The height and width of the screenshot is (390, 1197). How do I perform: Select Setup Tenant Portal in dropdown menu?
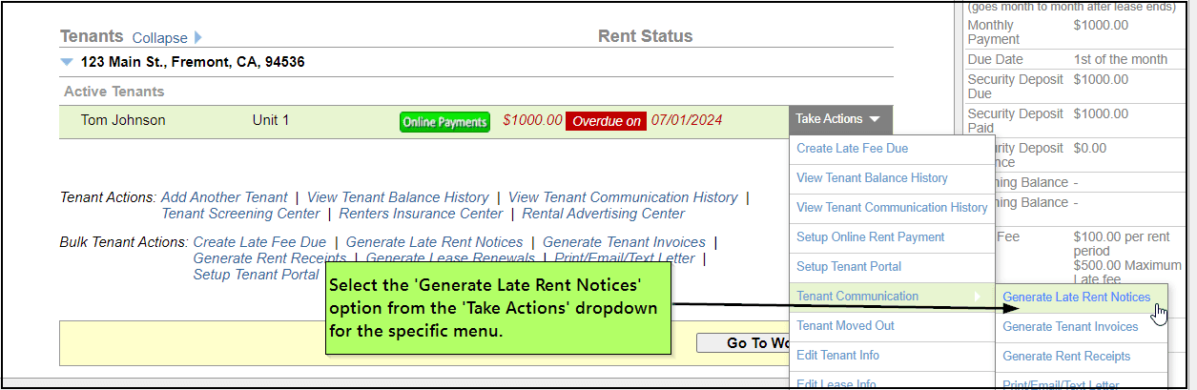[848, 267]
